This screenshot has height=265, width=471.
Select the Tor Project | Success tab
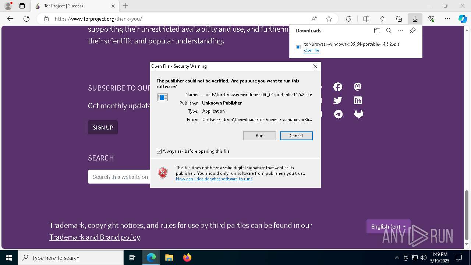tap(75, 6)
